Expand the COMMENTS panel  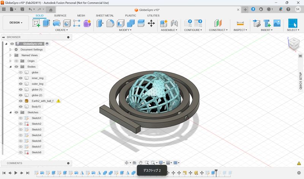[68, 163]
